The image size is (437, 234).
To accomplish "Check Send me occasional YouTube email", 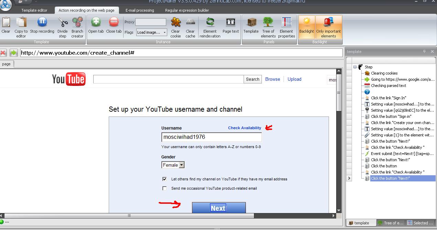I will [164, 188].
